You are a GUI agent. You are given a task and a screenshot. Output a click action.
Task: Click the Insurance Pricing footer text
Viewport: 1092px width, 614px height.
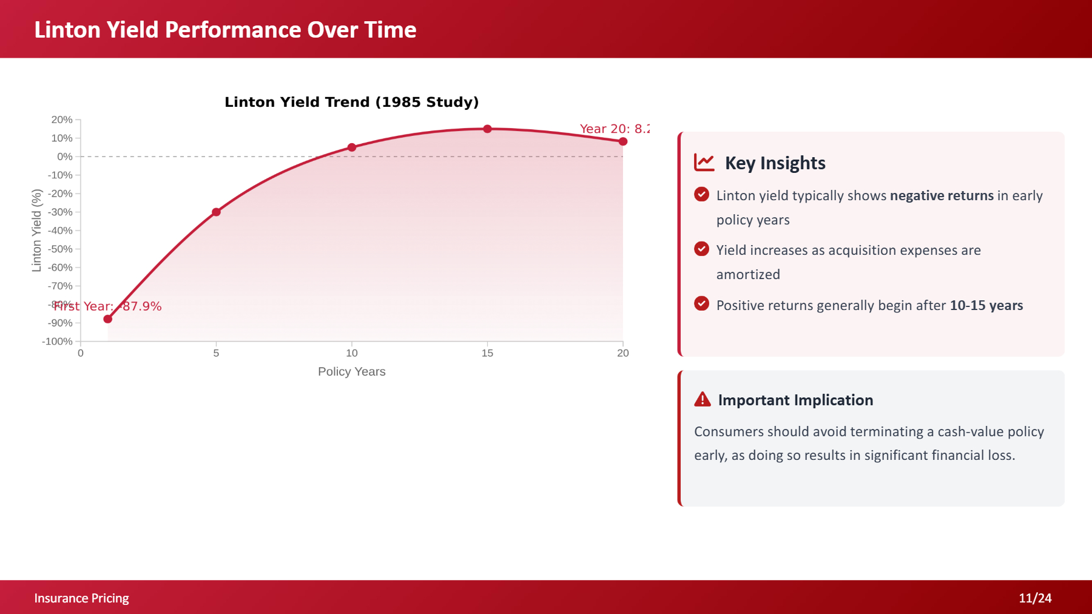click(81, 598)
